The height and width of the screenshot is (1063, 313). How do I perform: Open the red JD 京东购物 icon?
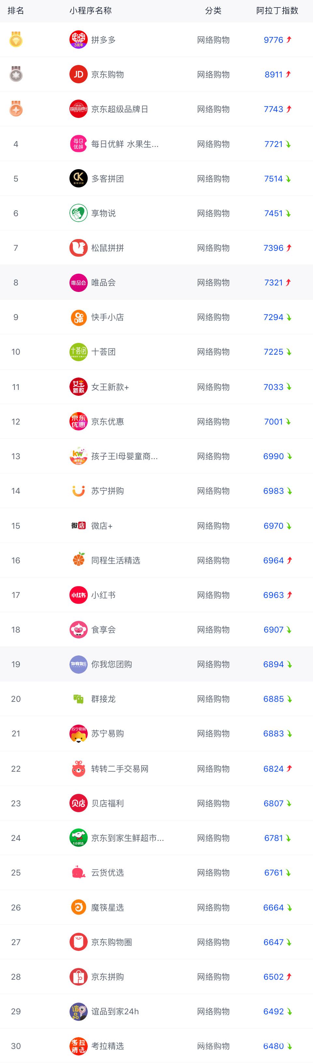coord(78,74)
